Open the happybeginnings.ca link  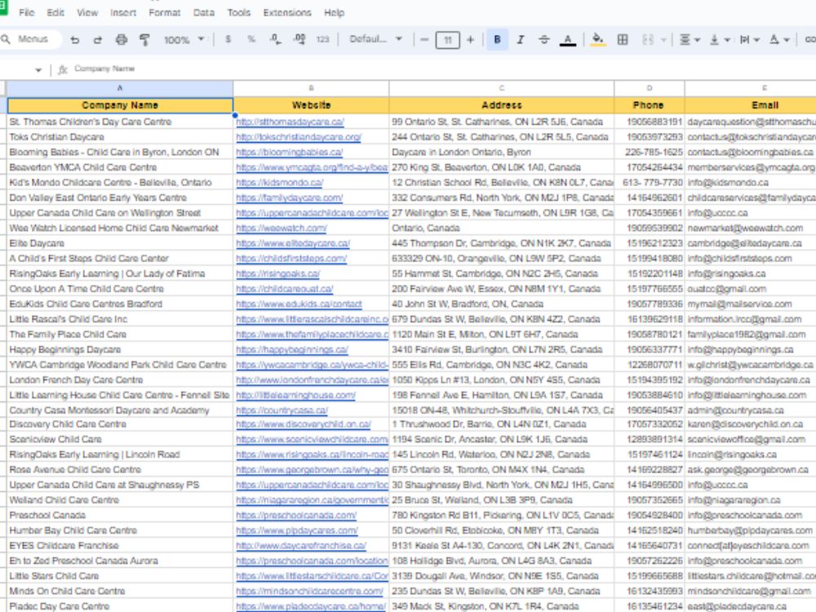click(292, 350)
